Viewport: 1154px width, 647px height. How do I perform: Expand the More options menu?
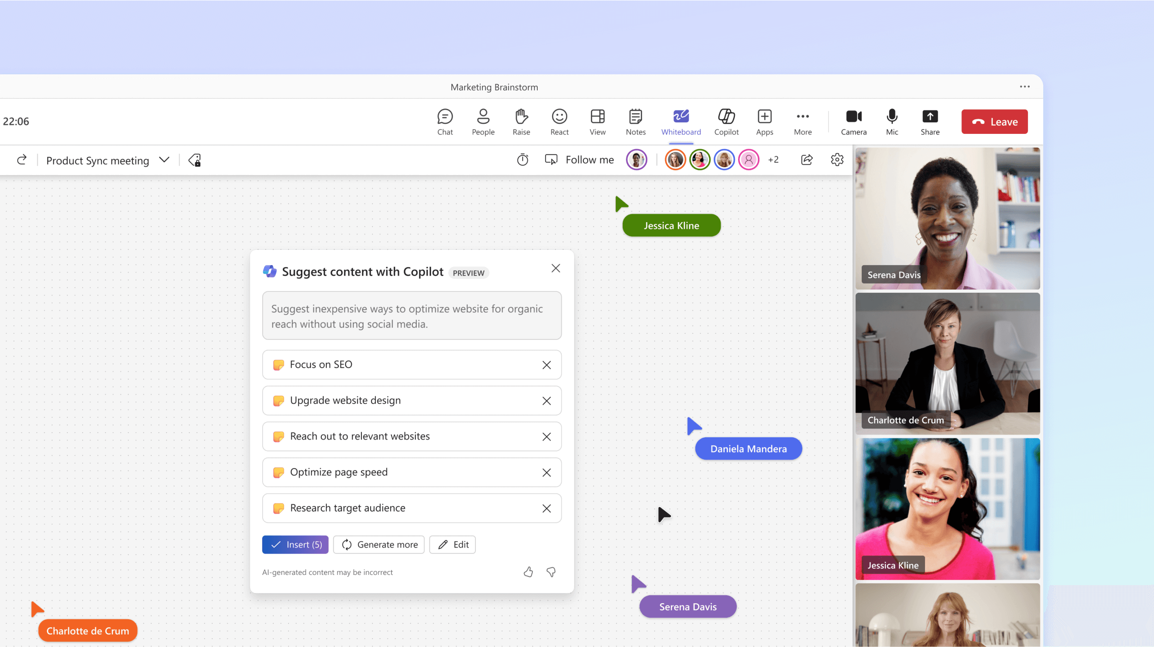click(x=803, y=121)
